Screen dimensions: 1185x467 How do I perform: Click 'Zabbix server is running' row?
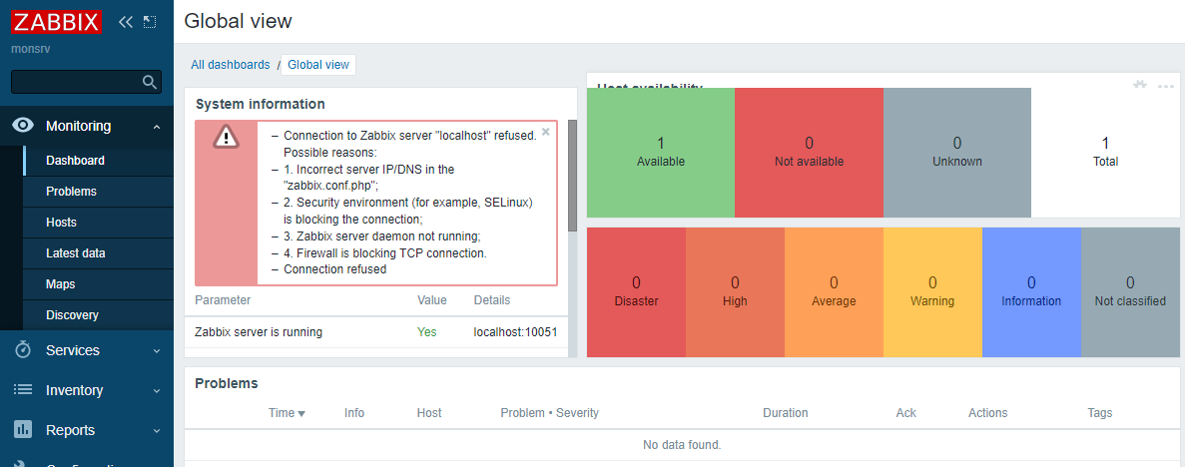pyautogui.click(x=375, y=331)
